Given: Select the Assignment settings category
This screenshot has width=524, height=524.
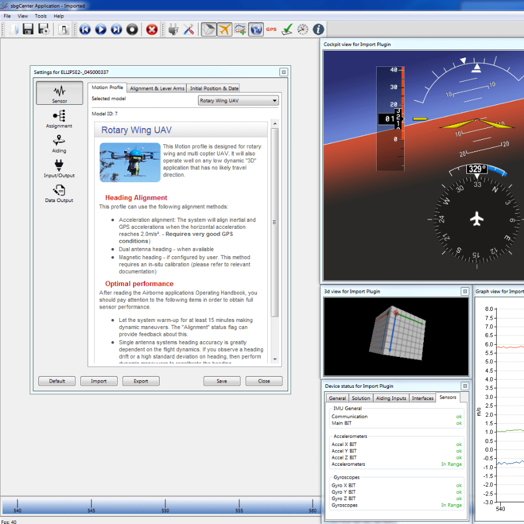Looking at the screenshot, I should click(x=59, y=119).
